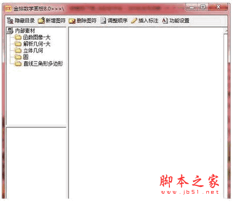
Task: Close the 金排数学画板 window
Action: coord(218,7)
